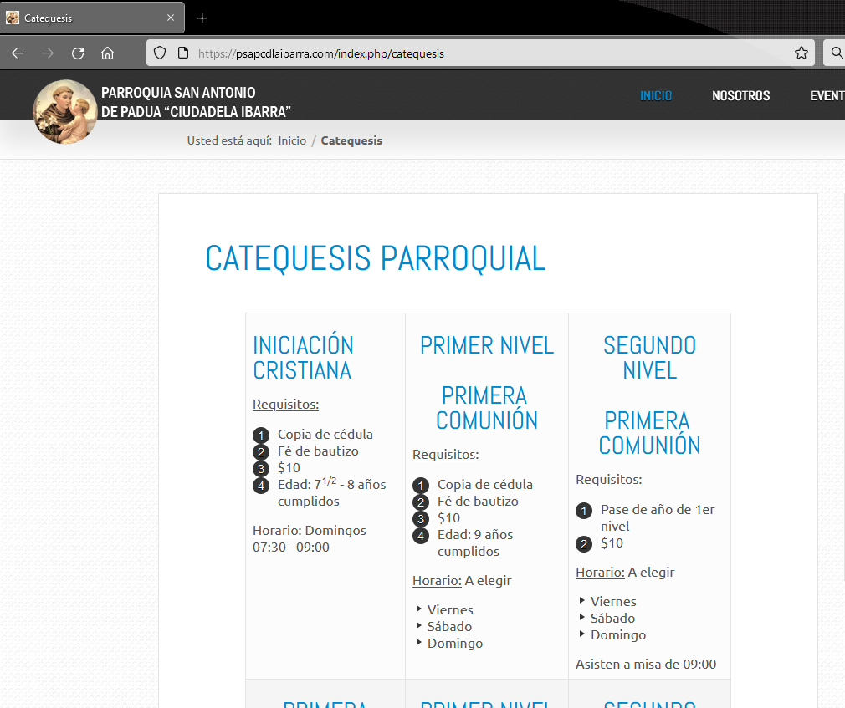Screen dimensions: 845x708
Task: Click the browser back arrow button
Action: pos(18,53)
